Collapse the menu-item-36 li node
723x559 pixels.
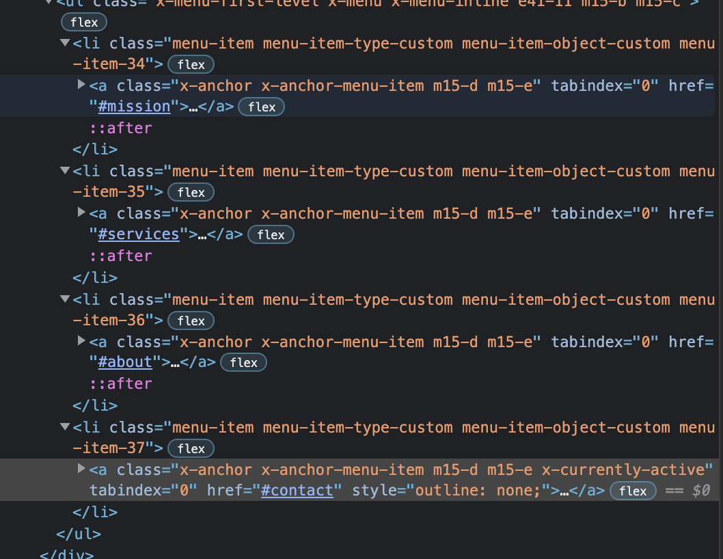tap(65, 299)
